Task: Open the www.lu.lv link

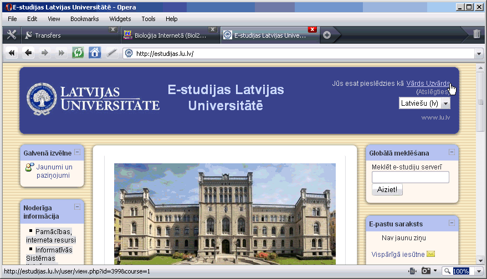Action: pyautogui.click(x=435, y=117)
